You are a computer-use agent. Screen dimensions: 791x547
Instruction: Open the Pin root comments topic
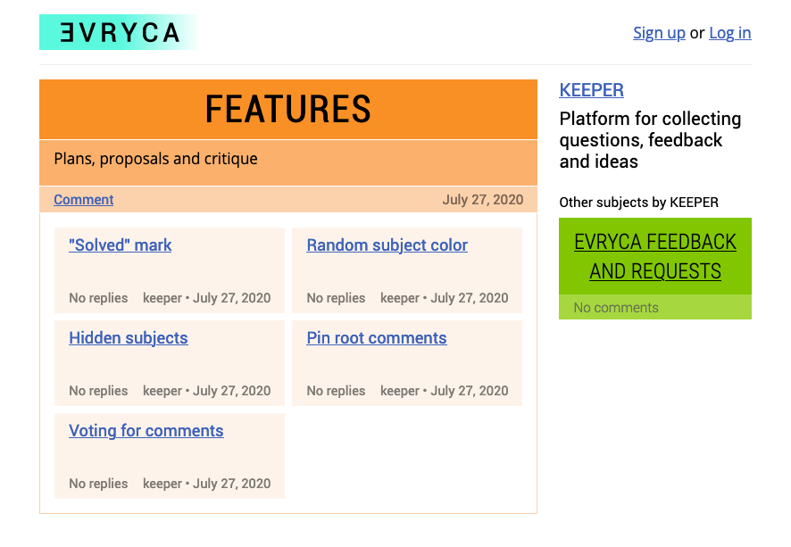pos(377,338)
